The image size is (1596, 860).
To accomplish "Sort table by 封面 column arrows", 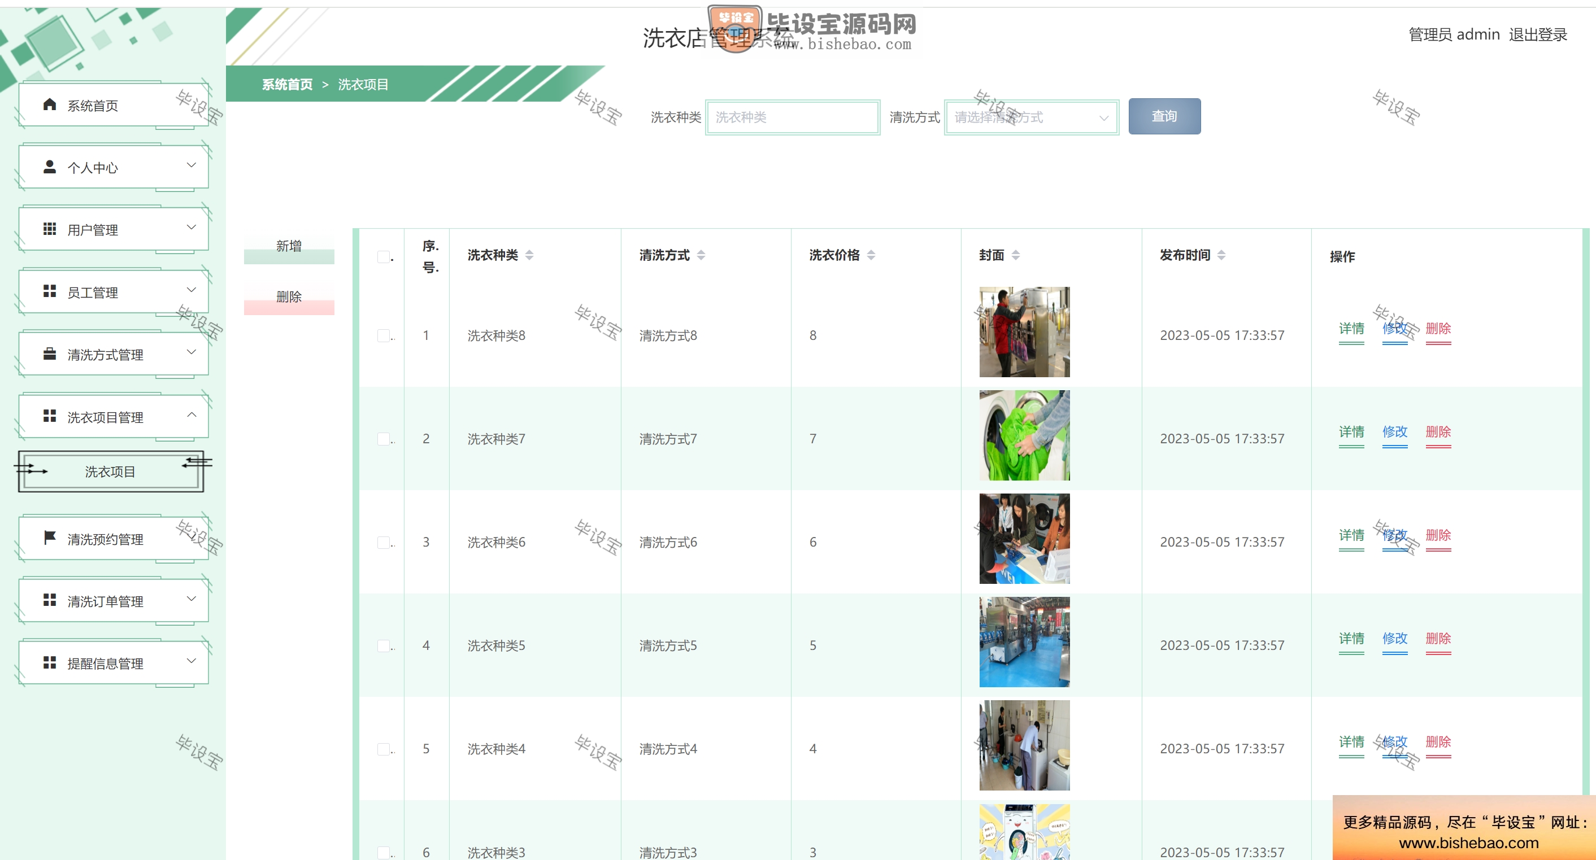I will [x=1015, y=255].
